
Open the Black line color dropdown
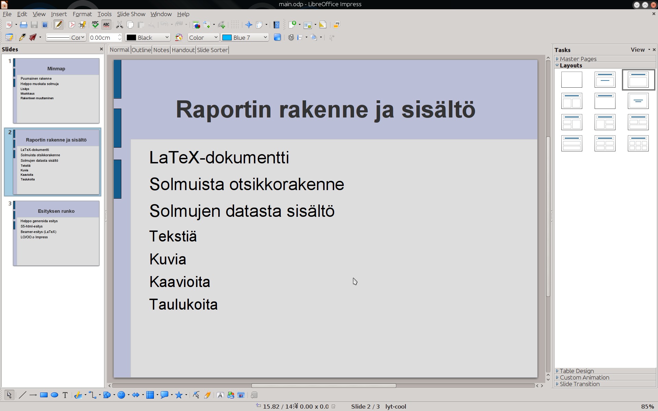click(x=148, y=37)
